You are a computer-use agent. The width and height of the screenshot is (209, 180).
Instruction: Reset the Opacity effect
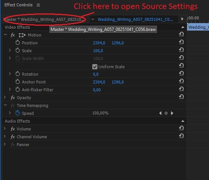[x=181, y=97]
